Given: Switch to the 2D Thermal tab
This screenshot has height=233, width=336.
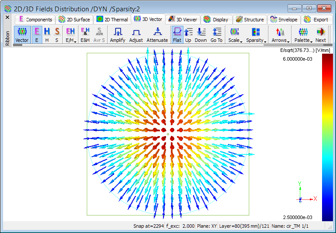Looking at the screenshot, I should [x=112, y=19].
